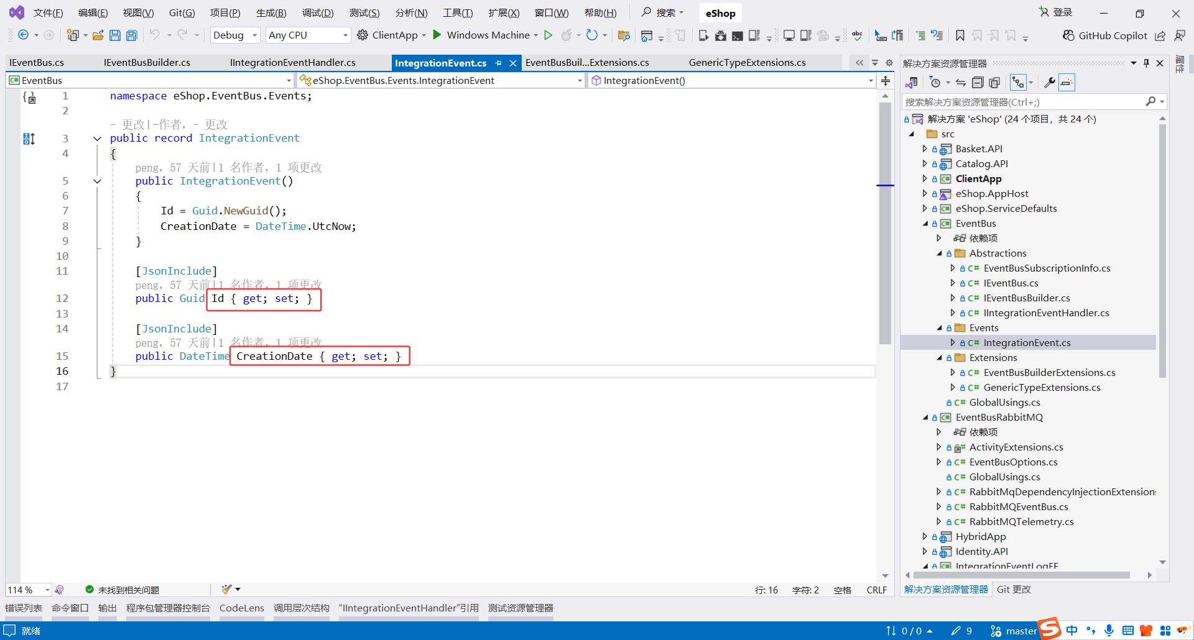Open the Git(G) menu

click(x=182, y=13)
